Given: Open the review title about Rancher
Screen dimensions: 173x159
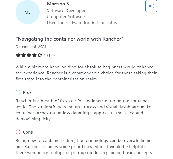Looking at the screenshot, I should pos(69,39).
